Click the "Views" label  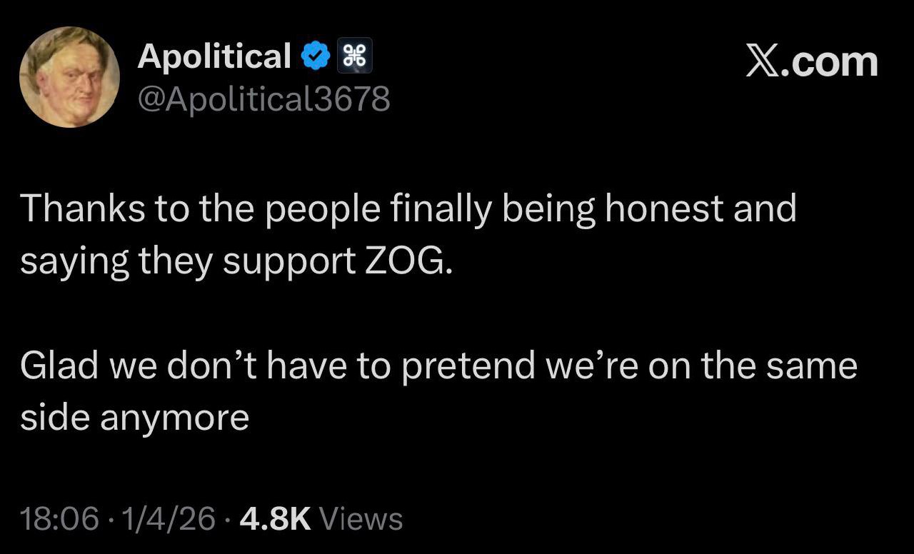pos(361,519)
